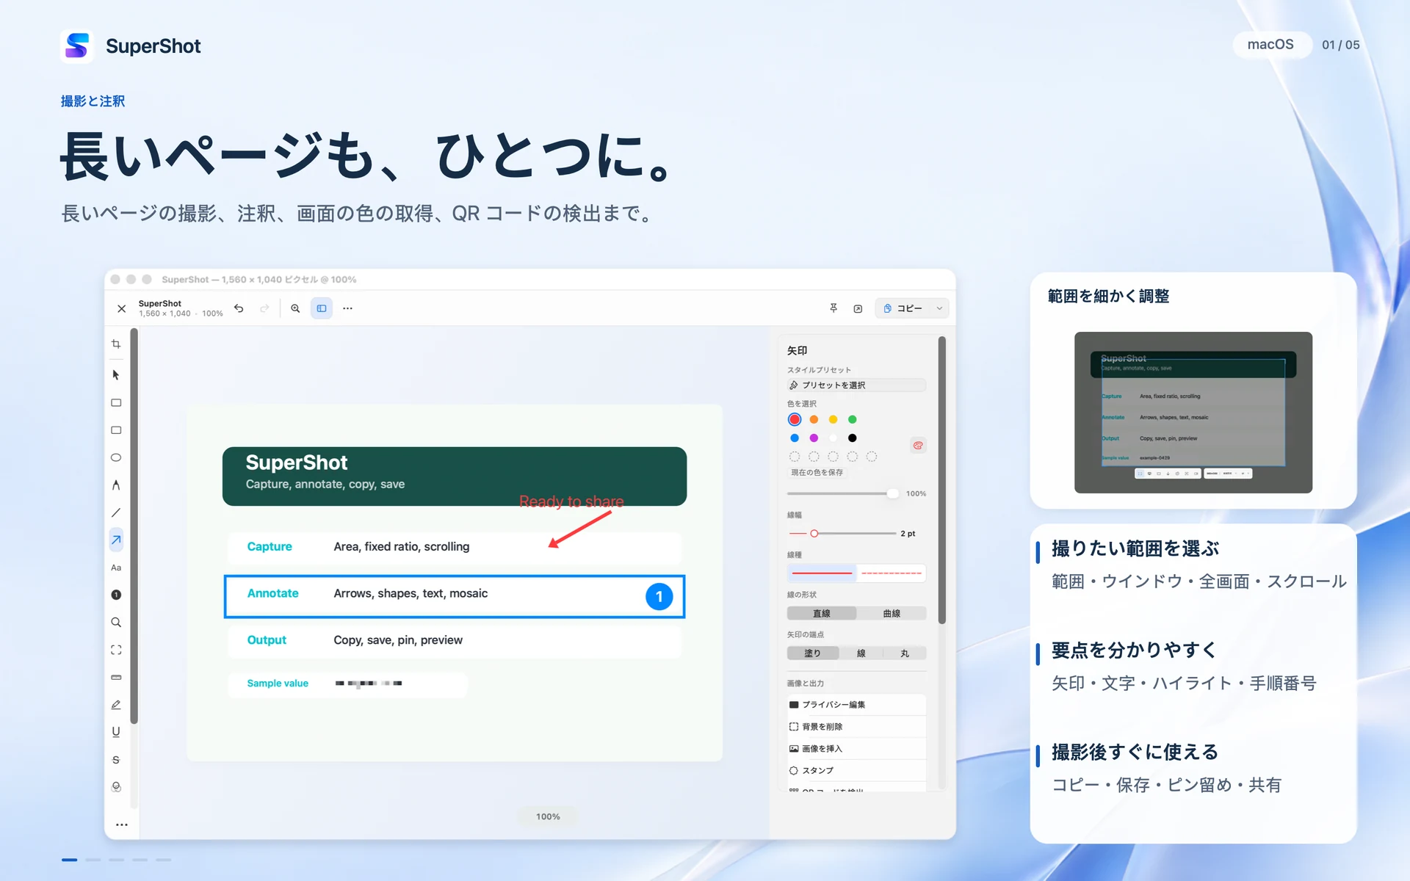Click the 撮りたい範囲を選ぶ heading
Image resolution: width=1410 pixels, height=881 pixels.
coord(1135,548)
